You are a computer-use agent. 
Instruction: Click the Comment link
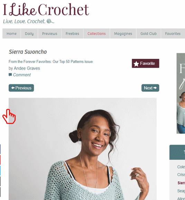point(22,75)
